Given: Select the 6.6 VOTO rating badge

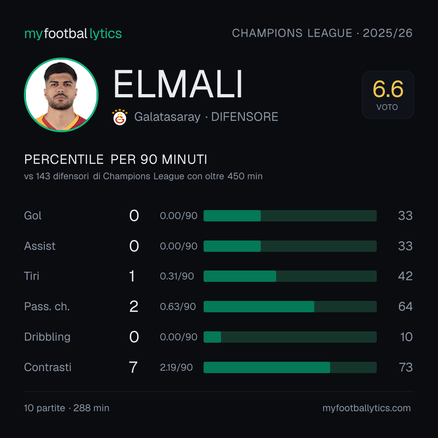Looking at the screenshot, I should click(x=388, y=94).
